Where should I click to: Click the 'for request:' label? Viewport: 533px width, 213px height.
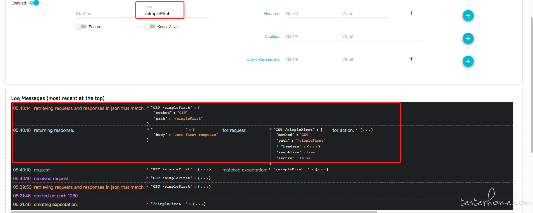tap(235, 130)
